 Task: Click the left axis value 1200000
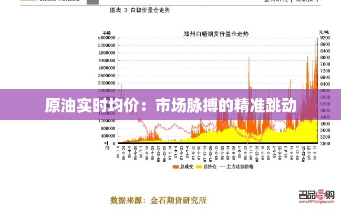(x=107, y=121)
